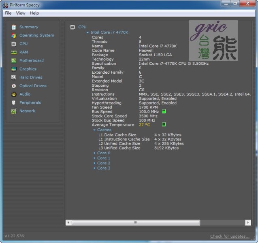The width and height of the screenshot is (258, 243).
Task: Toggle the Average Temperature graph indicator
Action: (x=164, y=125)
